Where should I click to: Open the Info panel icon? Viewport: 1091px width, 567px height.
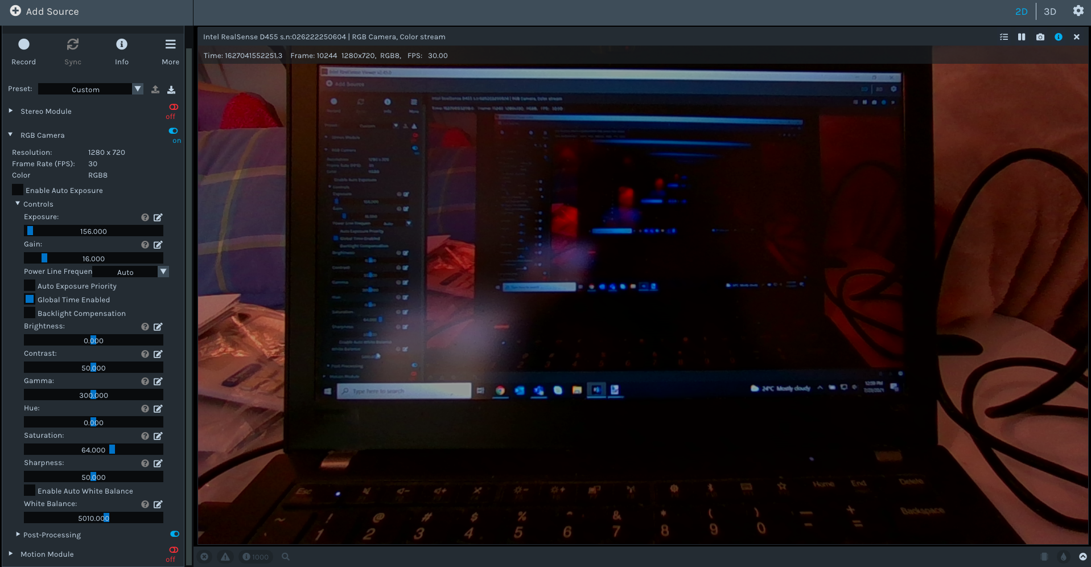point(121,44)
